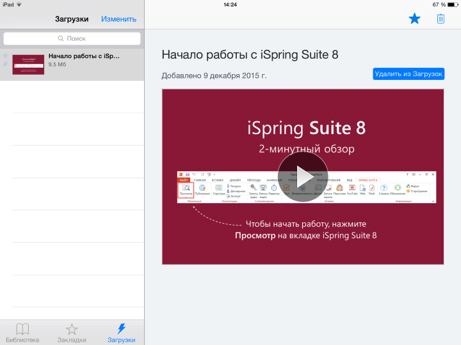
Task: Tap Изменить in the sidebar header
Action: (119, 19)
